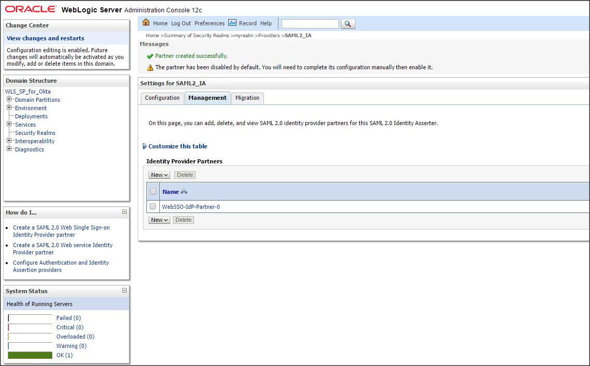Click Delete button above the table
The image size is (590, 366).
tap(185, 175)
